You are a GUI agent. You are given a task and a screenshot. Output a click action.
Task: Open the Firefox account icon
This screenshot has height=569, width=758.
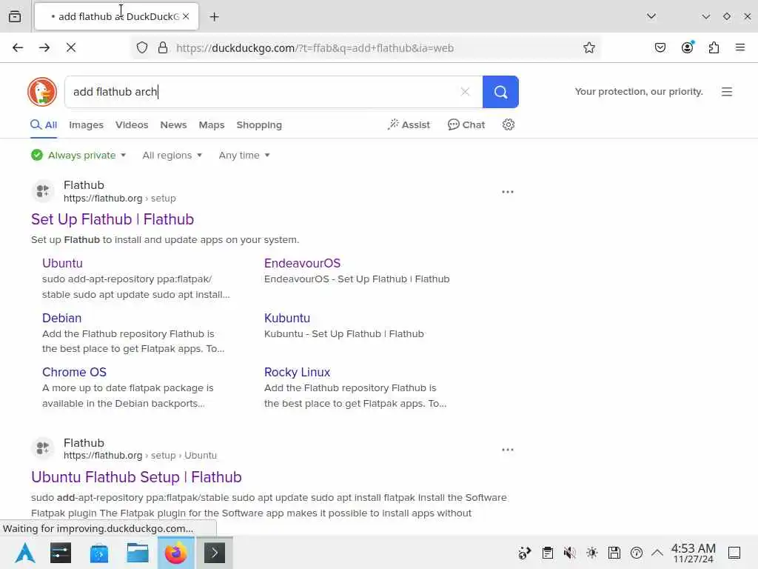[x=687, y=47]
